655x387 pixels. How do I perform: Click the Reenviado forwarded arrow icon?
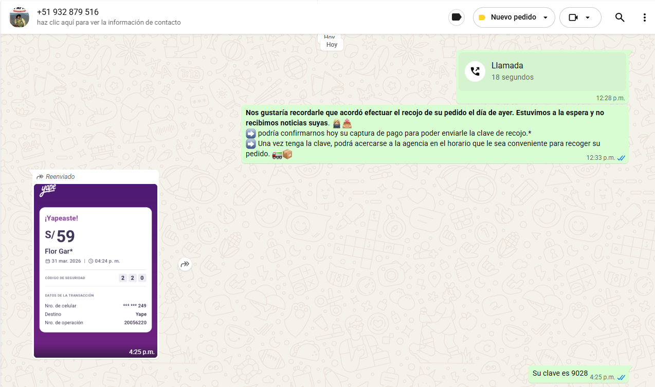pos(40,177)
